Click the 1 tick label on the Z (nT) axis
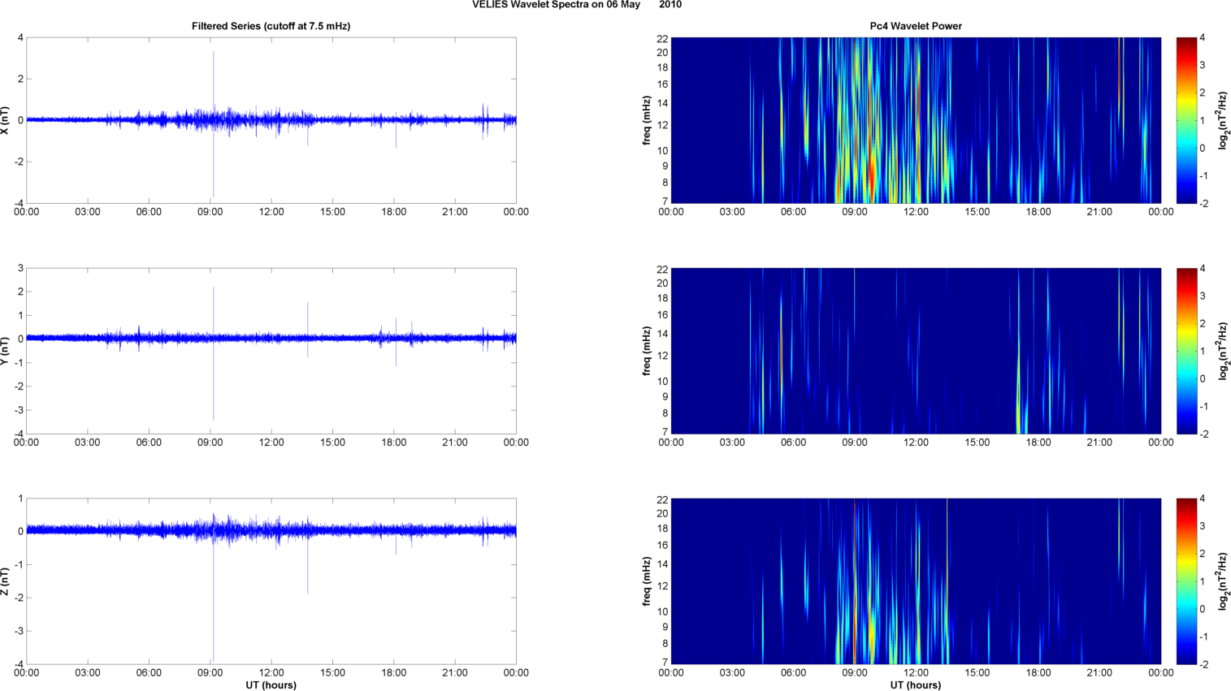 [x=20, y=499]
